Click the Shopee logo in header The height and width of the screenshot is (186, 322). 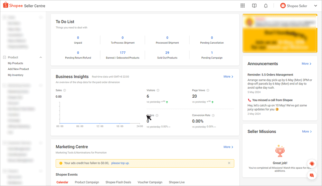[x=6, y=6]
